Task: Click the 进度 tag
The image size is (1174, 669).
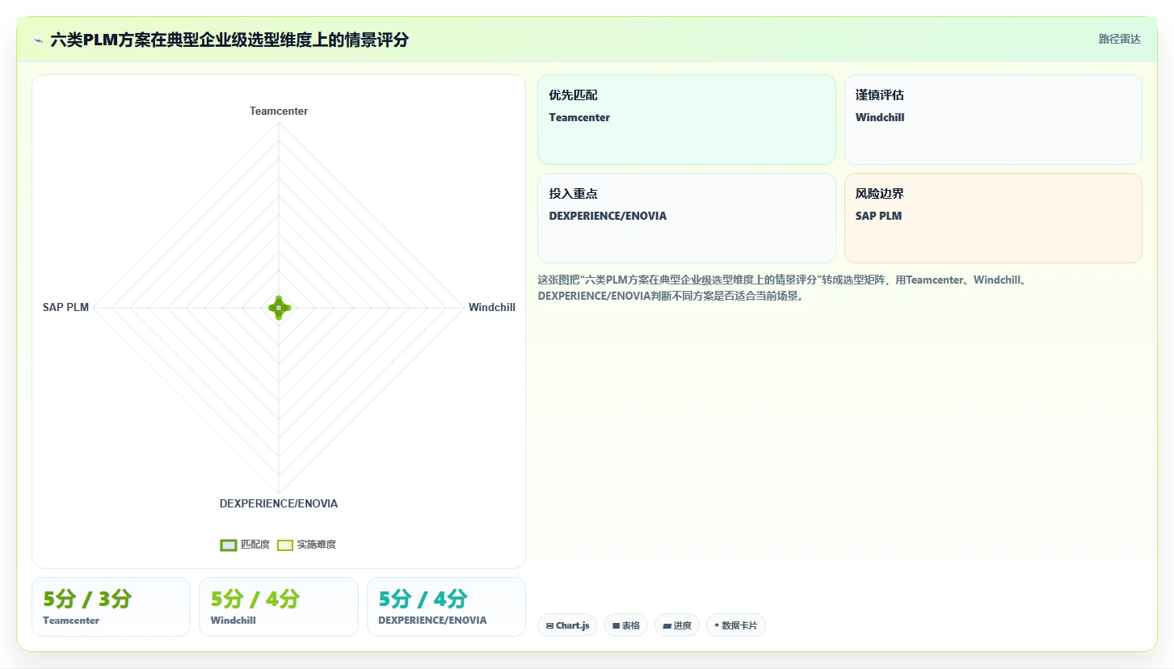Action: (677, 625)
